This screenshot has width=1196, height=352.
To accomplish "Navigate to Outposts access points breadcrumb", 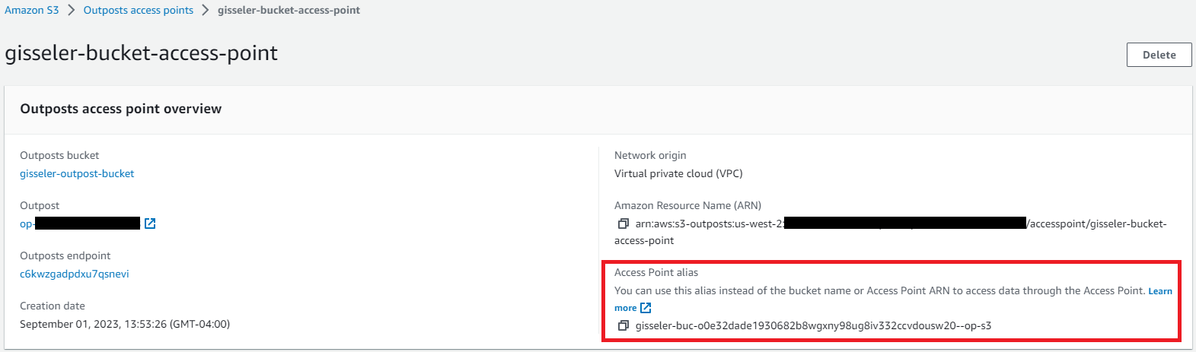I will coord(138,10).
